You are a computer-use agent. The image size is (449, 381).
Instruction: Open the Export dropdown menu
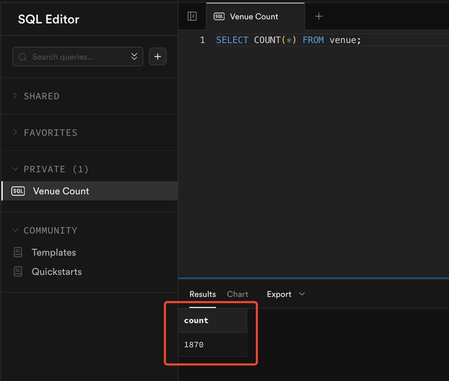[x=286, y=294]
